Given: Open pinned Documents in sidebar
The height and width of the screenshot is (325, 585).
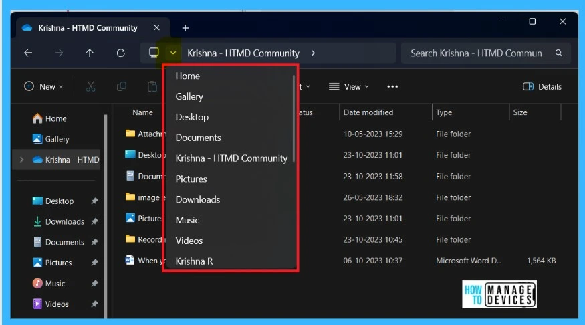Looking at the screenshot, I should (59, 242).
